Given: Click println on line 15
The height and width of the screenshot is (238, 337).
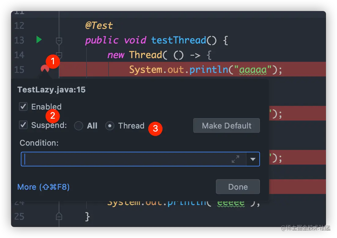Looking at the screenshot, I should [209, 70].
